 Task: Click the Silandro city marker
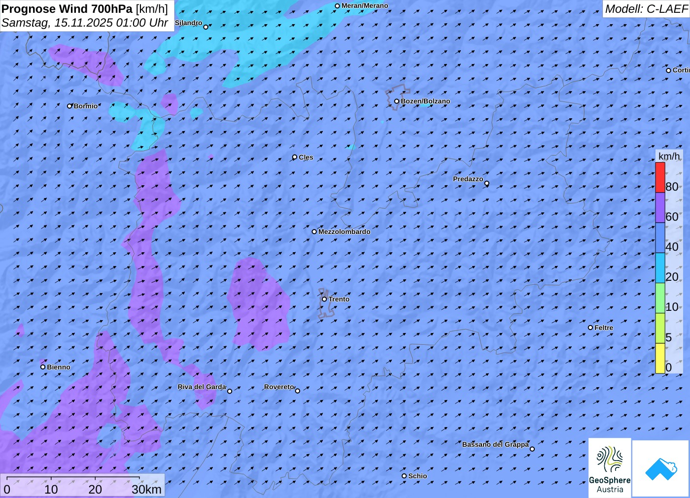[x=206, y=27]
